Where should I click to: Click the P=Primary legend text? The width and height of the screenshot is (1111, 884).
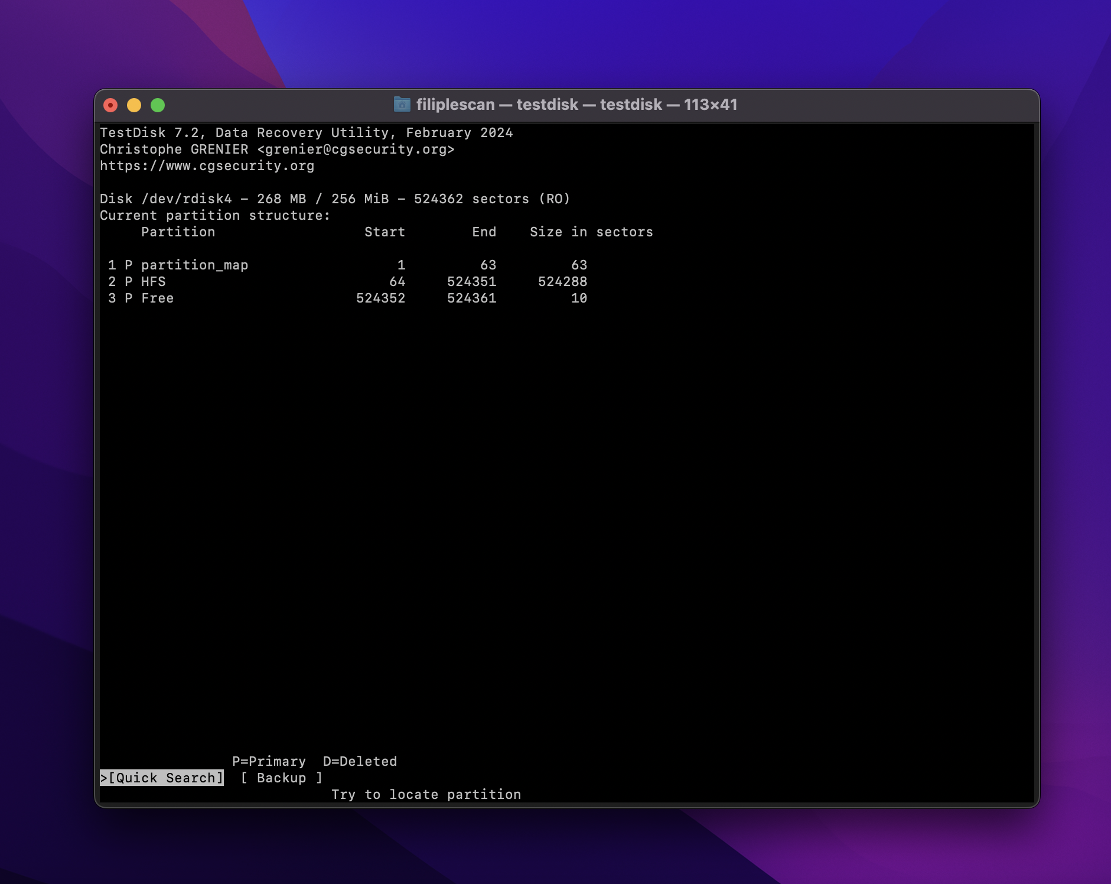(x=269, y=761)
